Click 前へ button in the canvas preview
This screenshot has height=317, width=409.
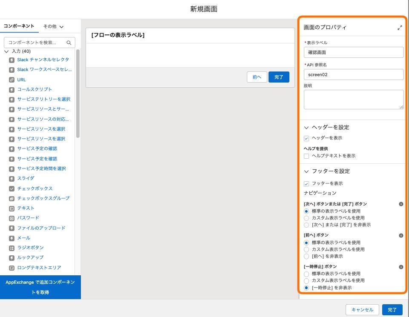(257, 77)
